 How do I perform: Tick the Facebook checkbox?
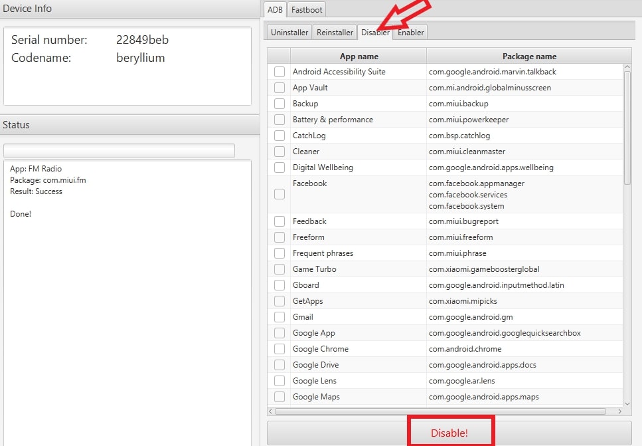pyautogui.click(x=280, y=194)
